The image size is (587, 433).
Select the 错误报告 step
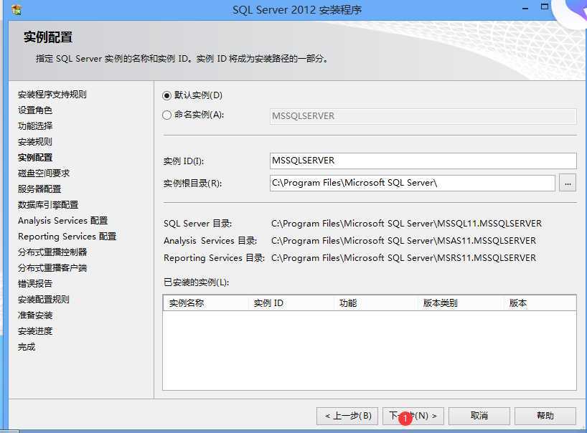35,283
